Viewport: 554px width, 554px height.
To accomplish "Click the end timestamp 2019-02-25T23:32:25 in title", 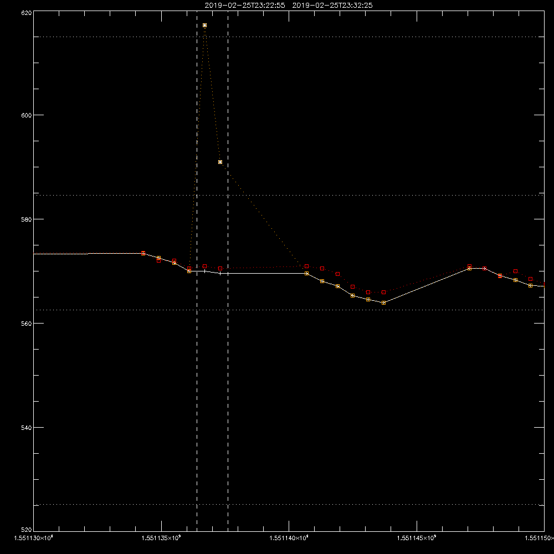I will 332,6.
